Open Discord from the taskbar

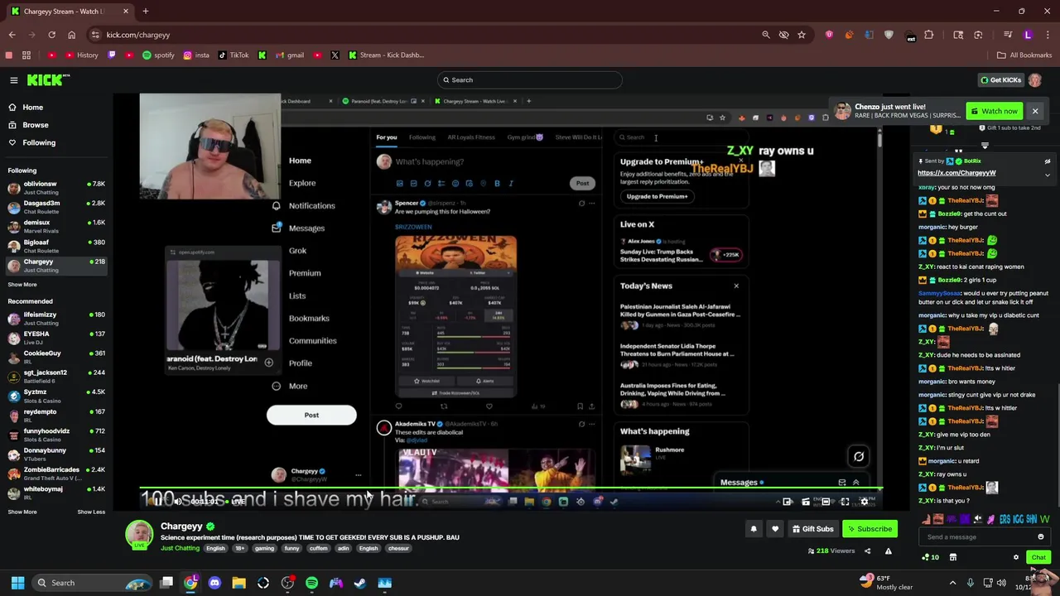click(214, 583)
